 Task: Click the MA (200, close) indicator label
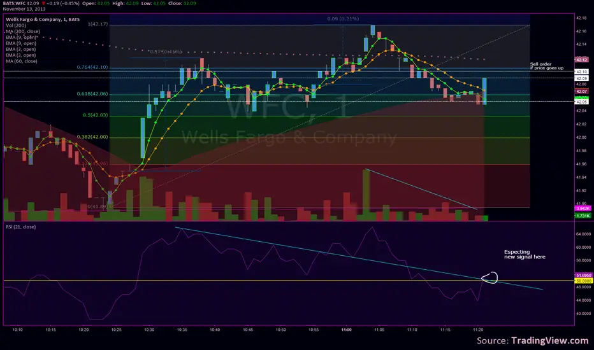click(x=23, y=31)
